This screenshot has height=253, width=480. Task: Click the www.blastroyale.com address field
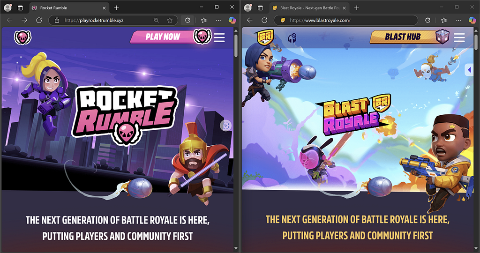(346, 20)
